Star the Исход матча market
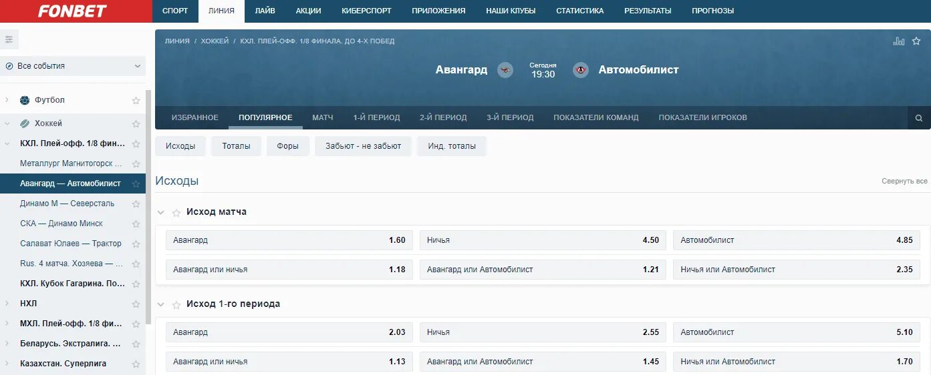This screenshot has height=375, width=931. (176, 212)
